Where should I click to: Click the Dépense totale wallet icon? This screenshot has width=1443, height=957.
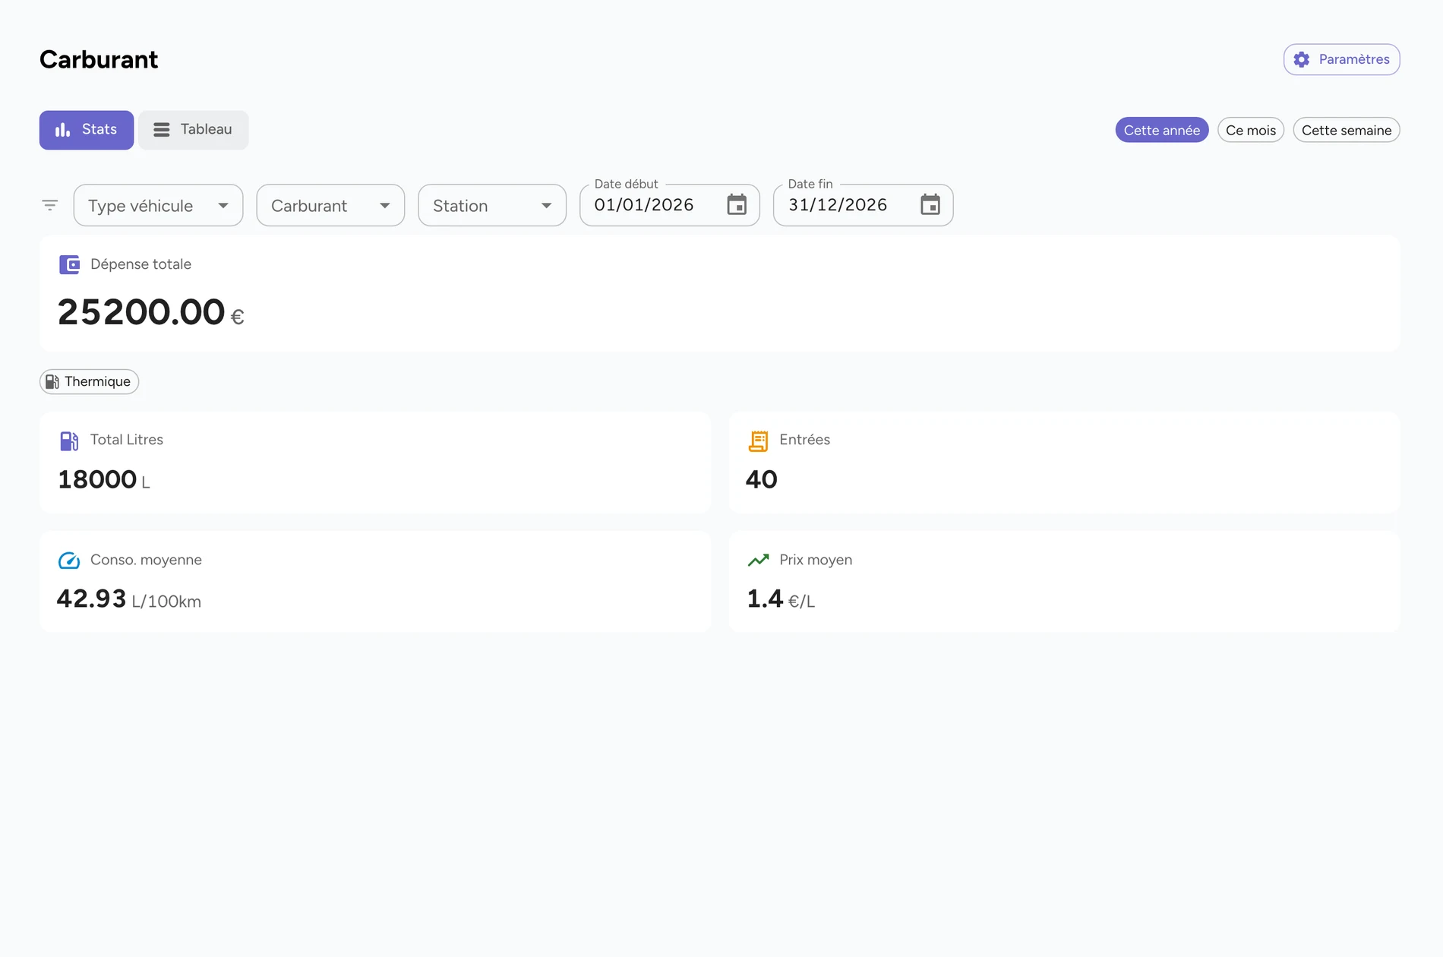69,264
